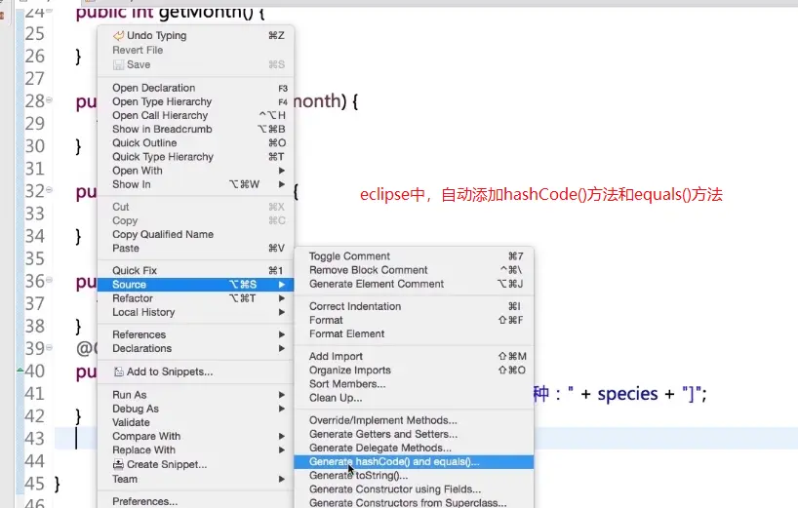Open the Compare With entry

coord(195,436)
